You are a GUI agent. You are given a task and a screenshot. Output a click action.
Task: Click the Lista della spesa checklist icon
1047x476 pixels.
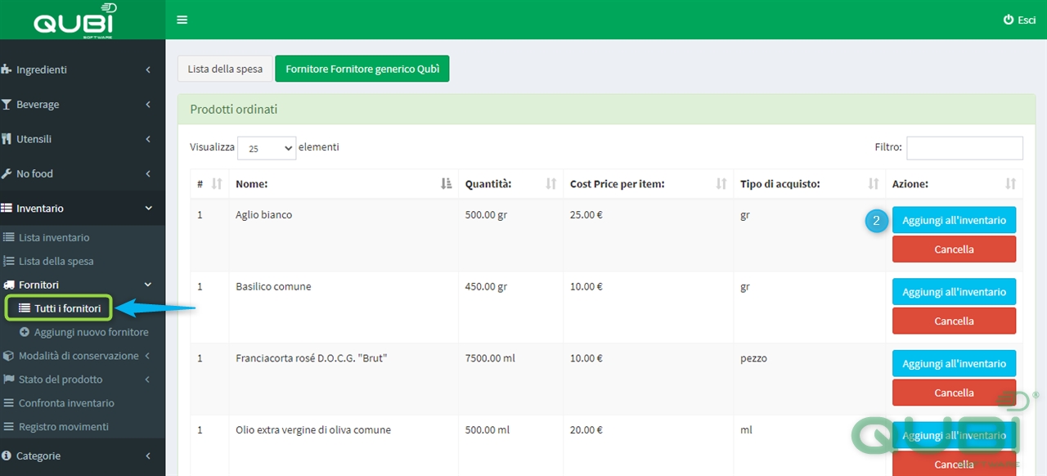pos(9,261)
